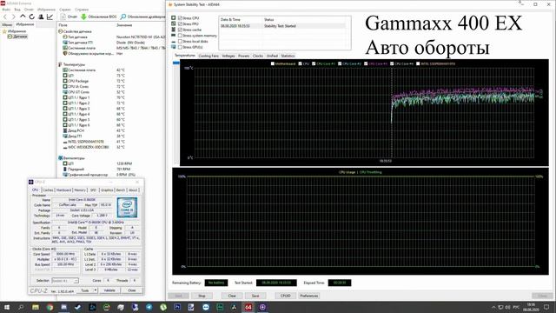Screen dimensions: 556x313
Task: Click the refresh icon in AIDA64 toolbar
Action: [x=31, y=17]
